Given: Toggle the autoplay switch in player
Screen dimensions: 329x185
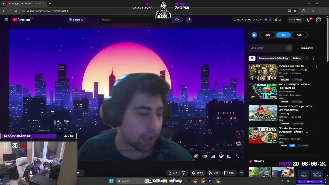Looking at the screenshot, I should pos(205,156).
